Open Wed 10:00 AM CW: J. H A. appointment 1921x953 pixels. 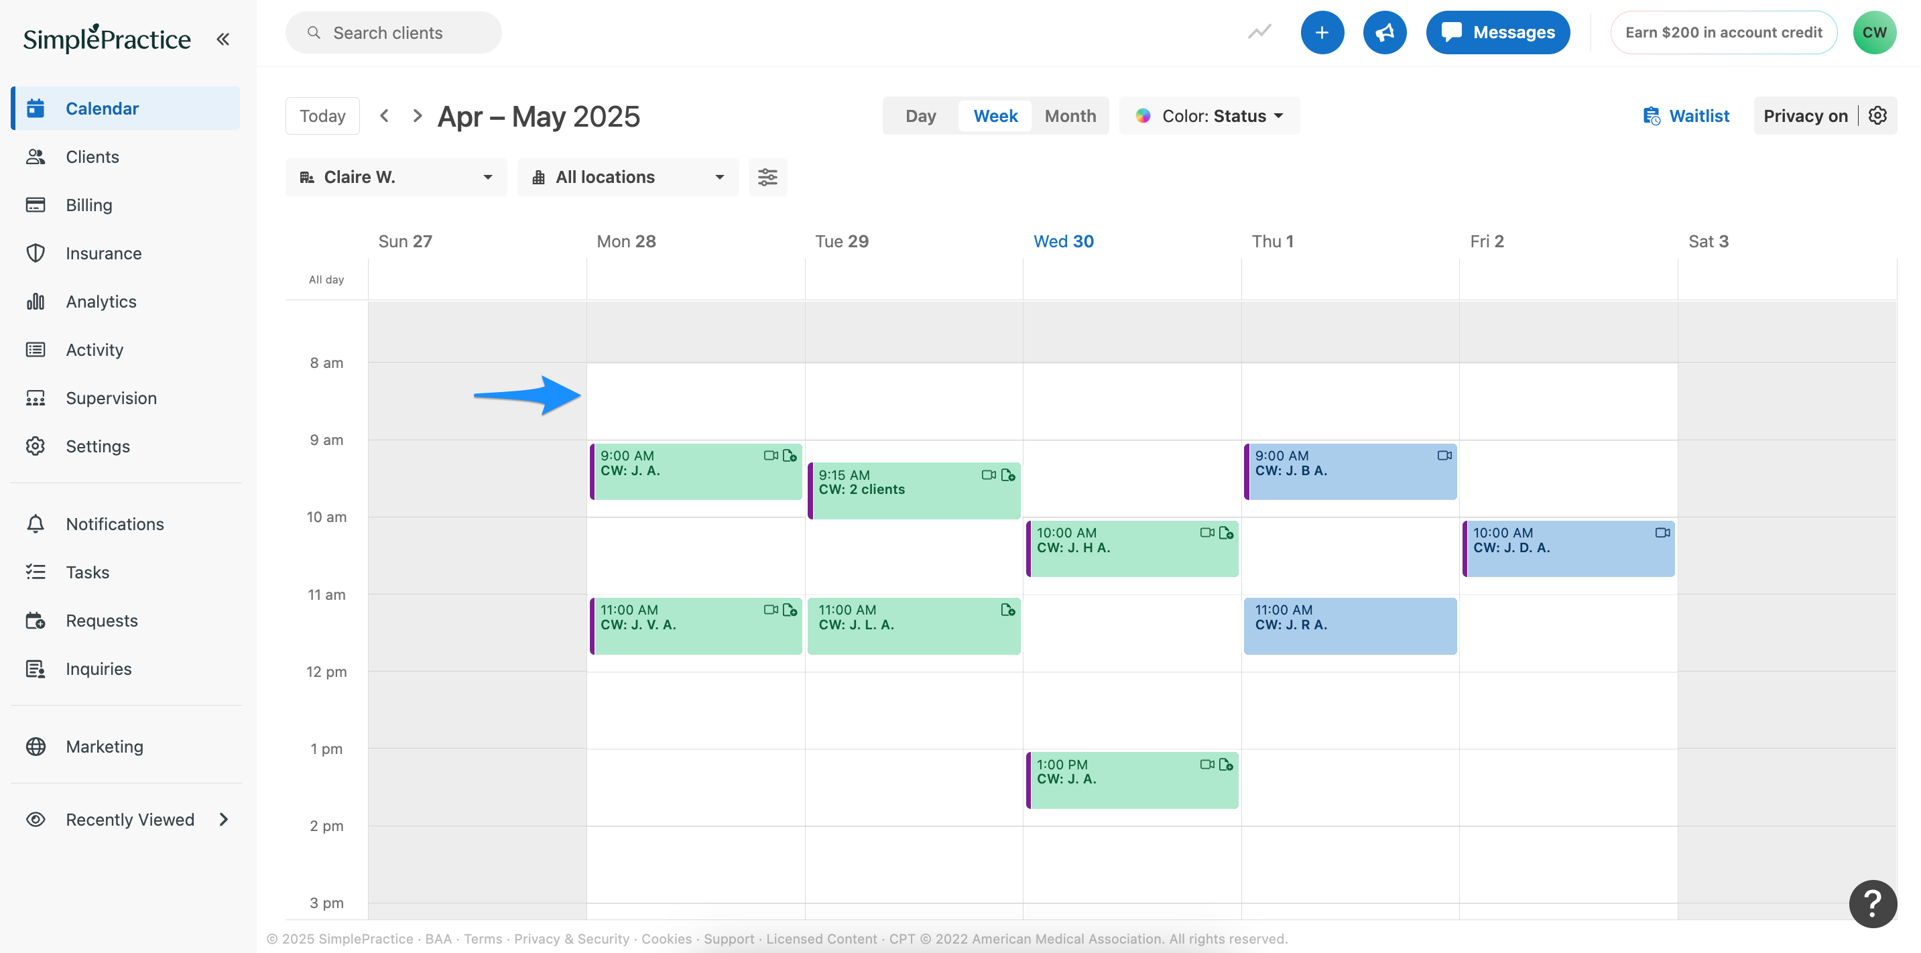(1132, 549)
